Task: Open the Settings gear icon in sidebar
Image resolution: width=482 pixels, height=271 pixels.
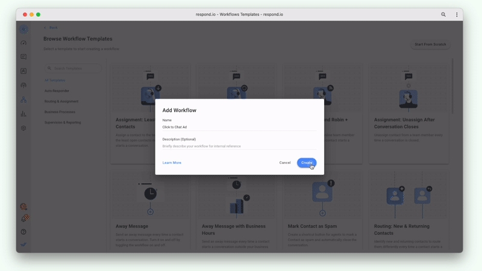Action: pyautogui.click(x=23, y=128)
